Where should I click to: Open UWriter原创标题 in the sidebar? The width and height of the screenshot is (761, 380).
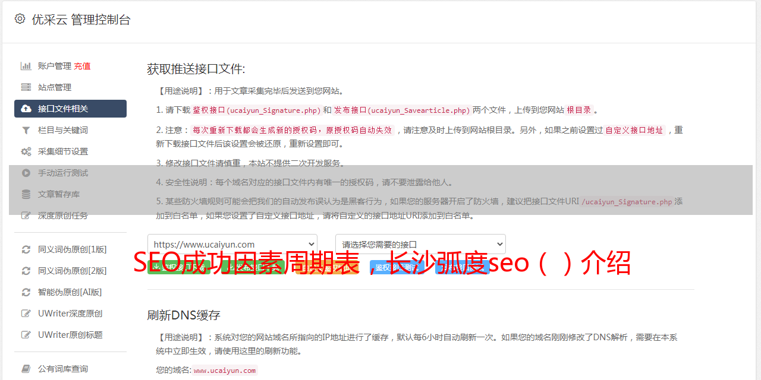(x=70, y=335)
